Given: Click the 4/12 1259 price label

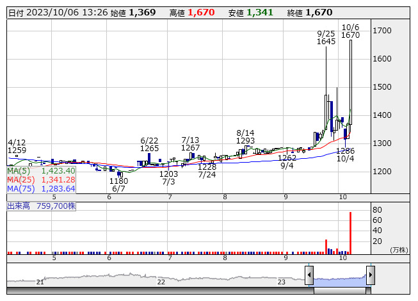Looking at the screenshot, I should (x=17, y=147).
